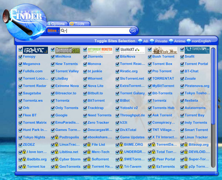
Task: Click the UseNeXT logo
Action: point(132,50)
